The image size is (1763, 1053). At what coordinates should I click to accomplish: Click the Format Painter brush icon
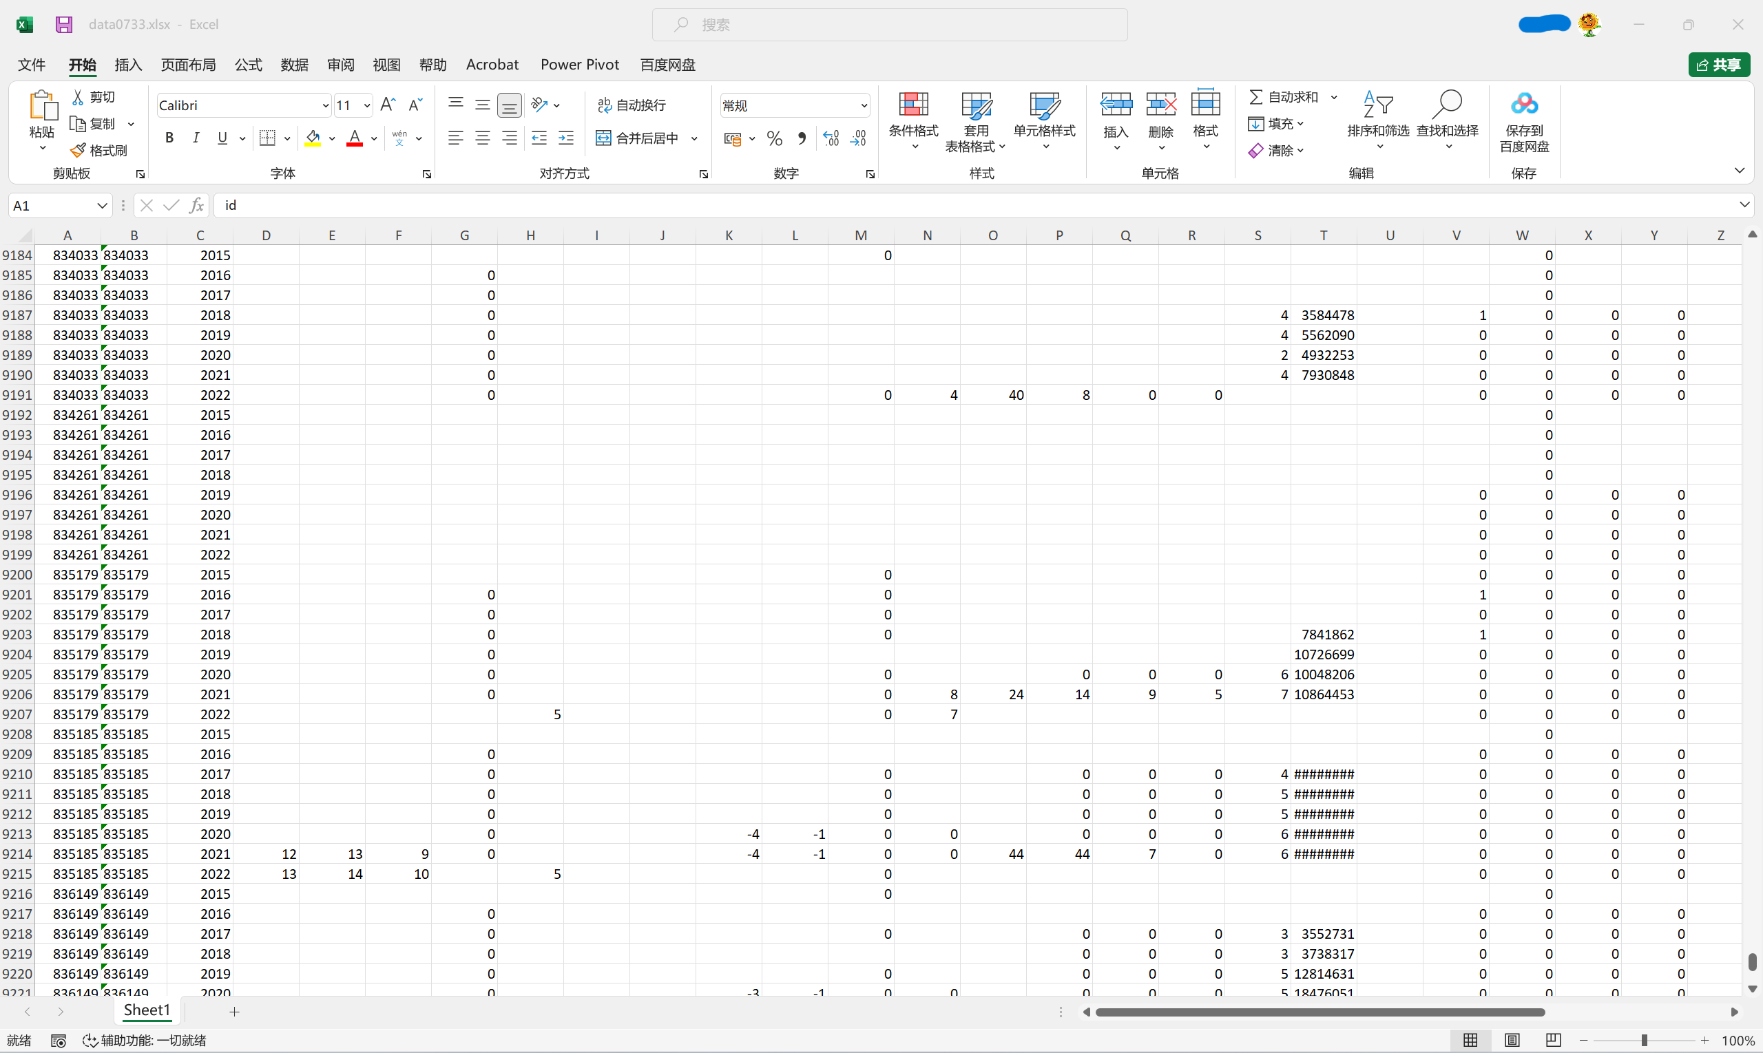tap(78, 151)
